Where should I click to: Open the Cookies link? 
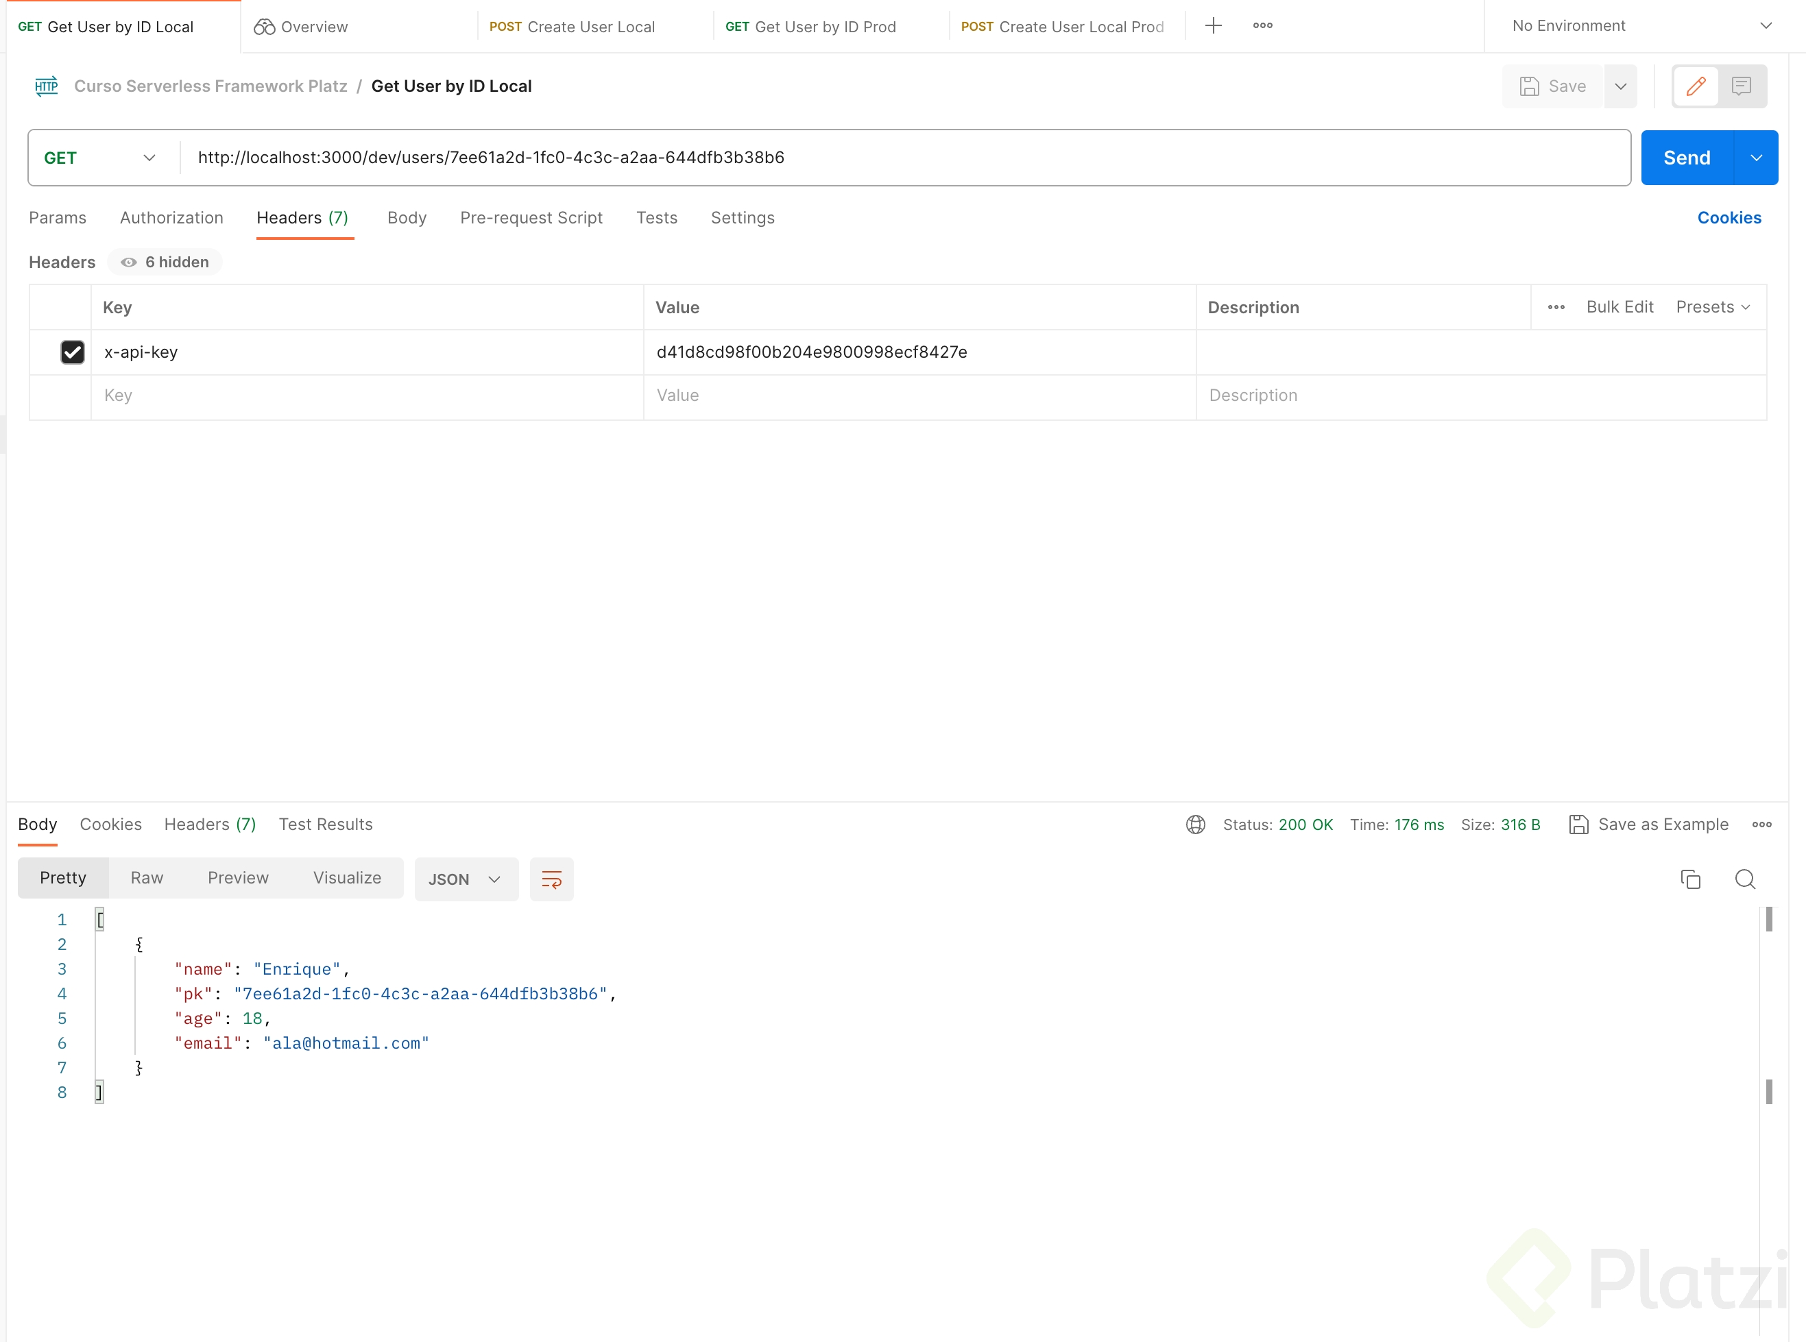click(1729, 217)
